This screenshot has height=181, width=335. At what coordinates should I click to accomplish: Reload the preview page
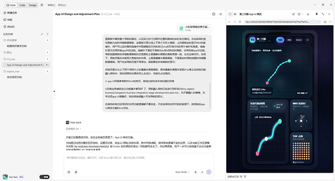240,22
